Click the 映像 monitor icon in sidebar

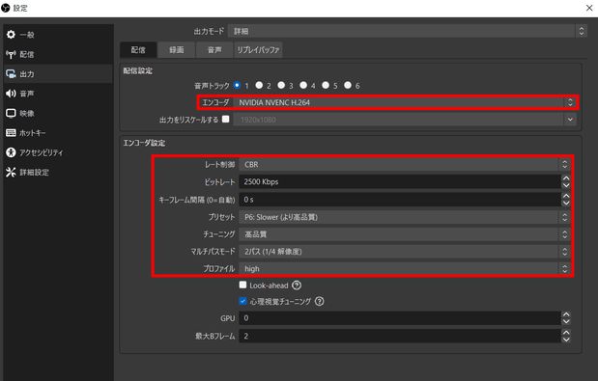click(11, 113)
